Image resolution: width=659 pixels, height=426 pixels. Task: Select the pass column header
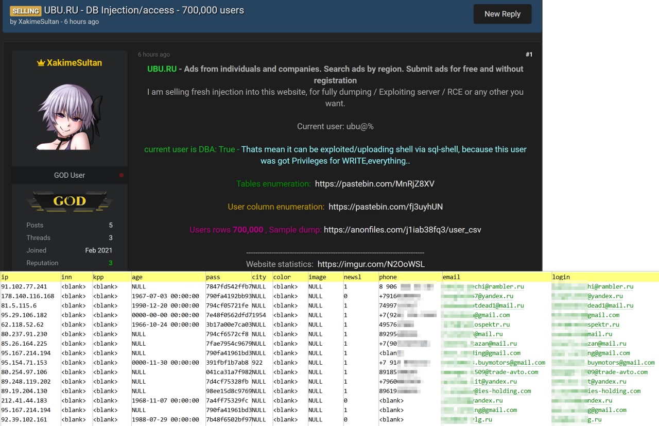[228, 277]
